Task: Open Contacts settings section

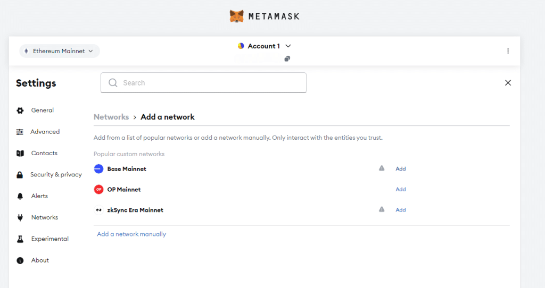Action: pos(44,153)
